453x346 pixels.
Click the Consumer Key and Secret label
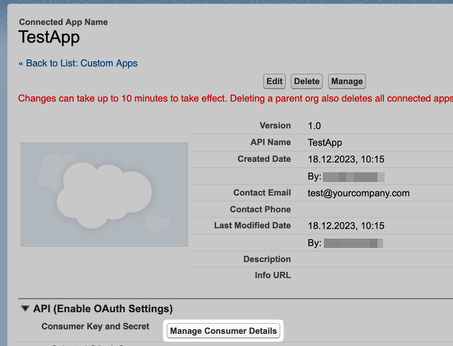click(x=96, y=326)
